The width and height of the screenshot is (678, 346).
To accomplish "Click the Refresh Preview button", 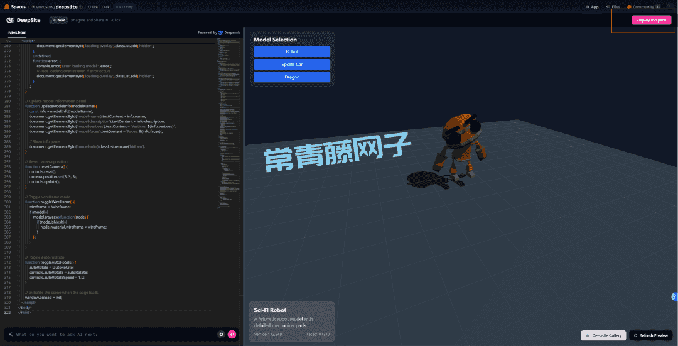I will [650, 335].
